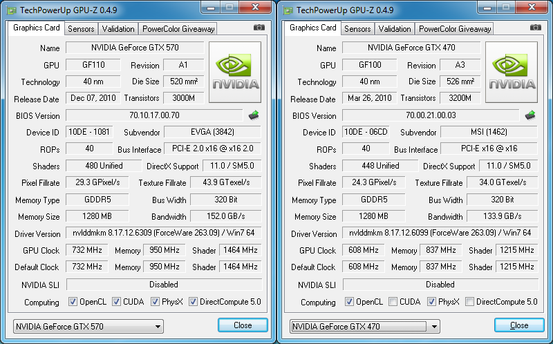Click Die Size value 526 mm²
Screen dimensions: 553x344
460,82
